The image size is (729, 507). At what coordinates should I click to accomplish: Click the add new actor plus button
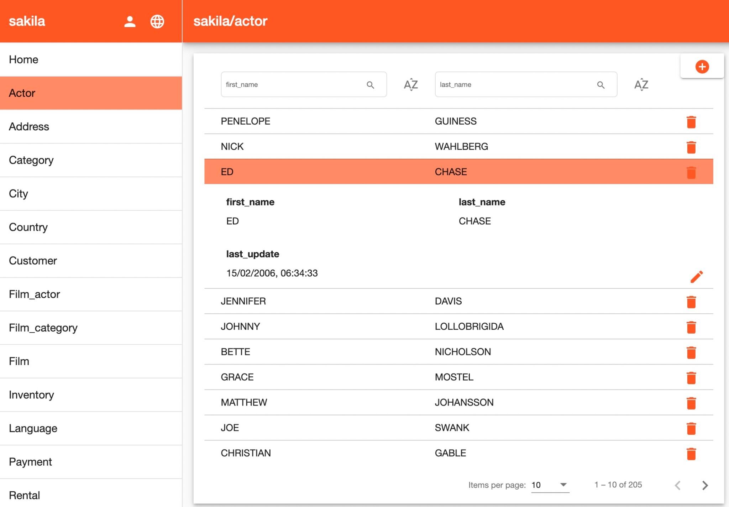(702, 67)
